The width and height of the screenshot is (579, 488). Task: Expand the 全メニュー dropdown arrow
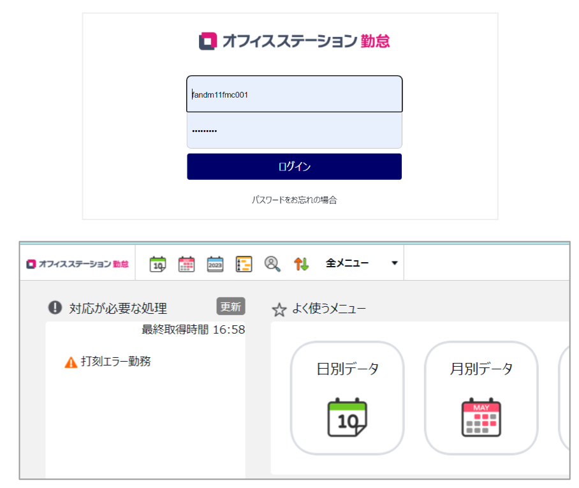tap(394, 263)
